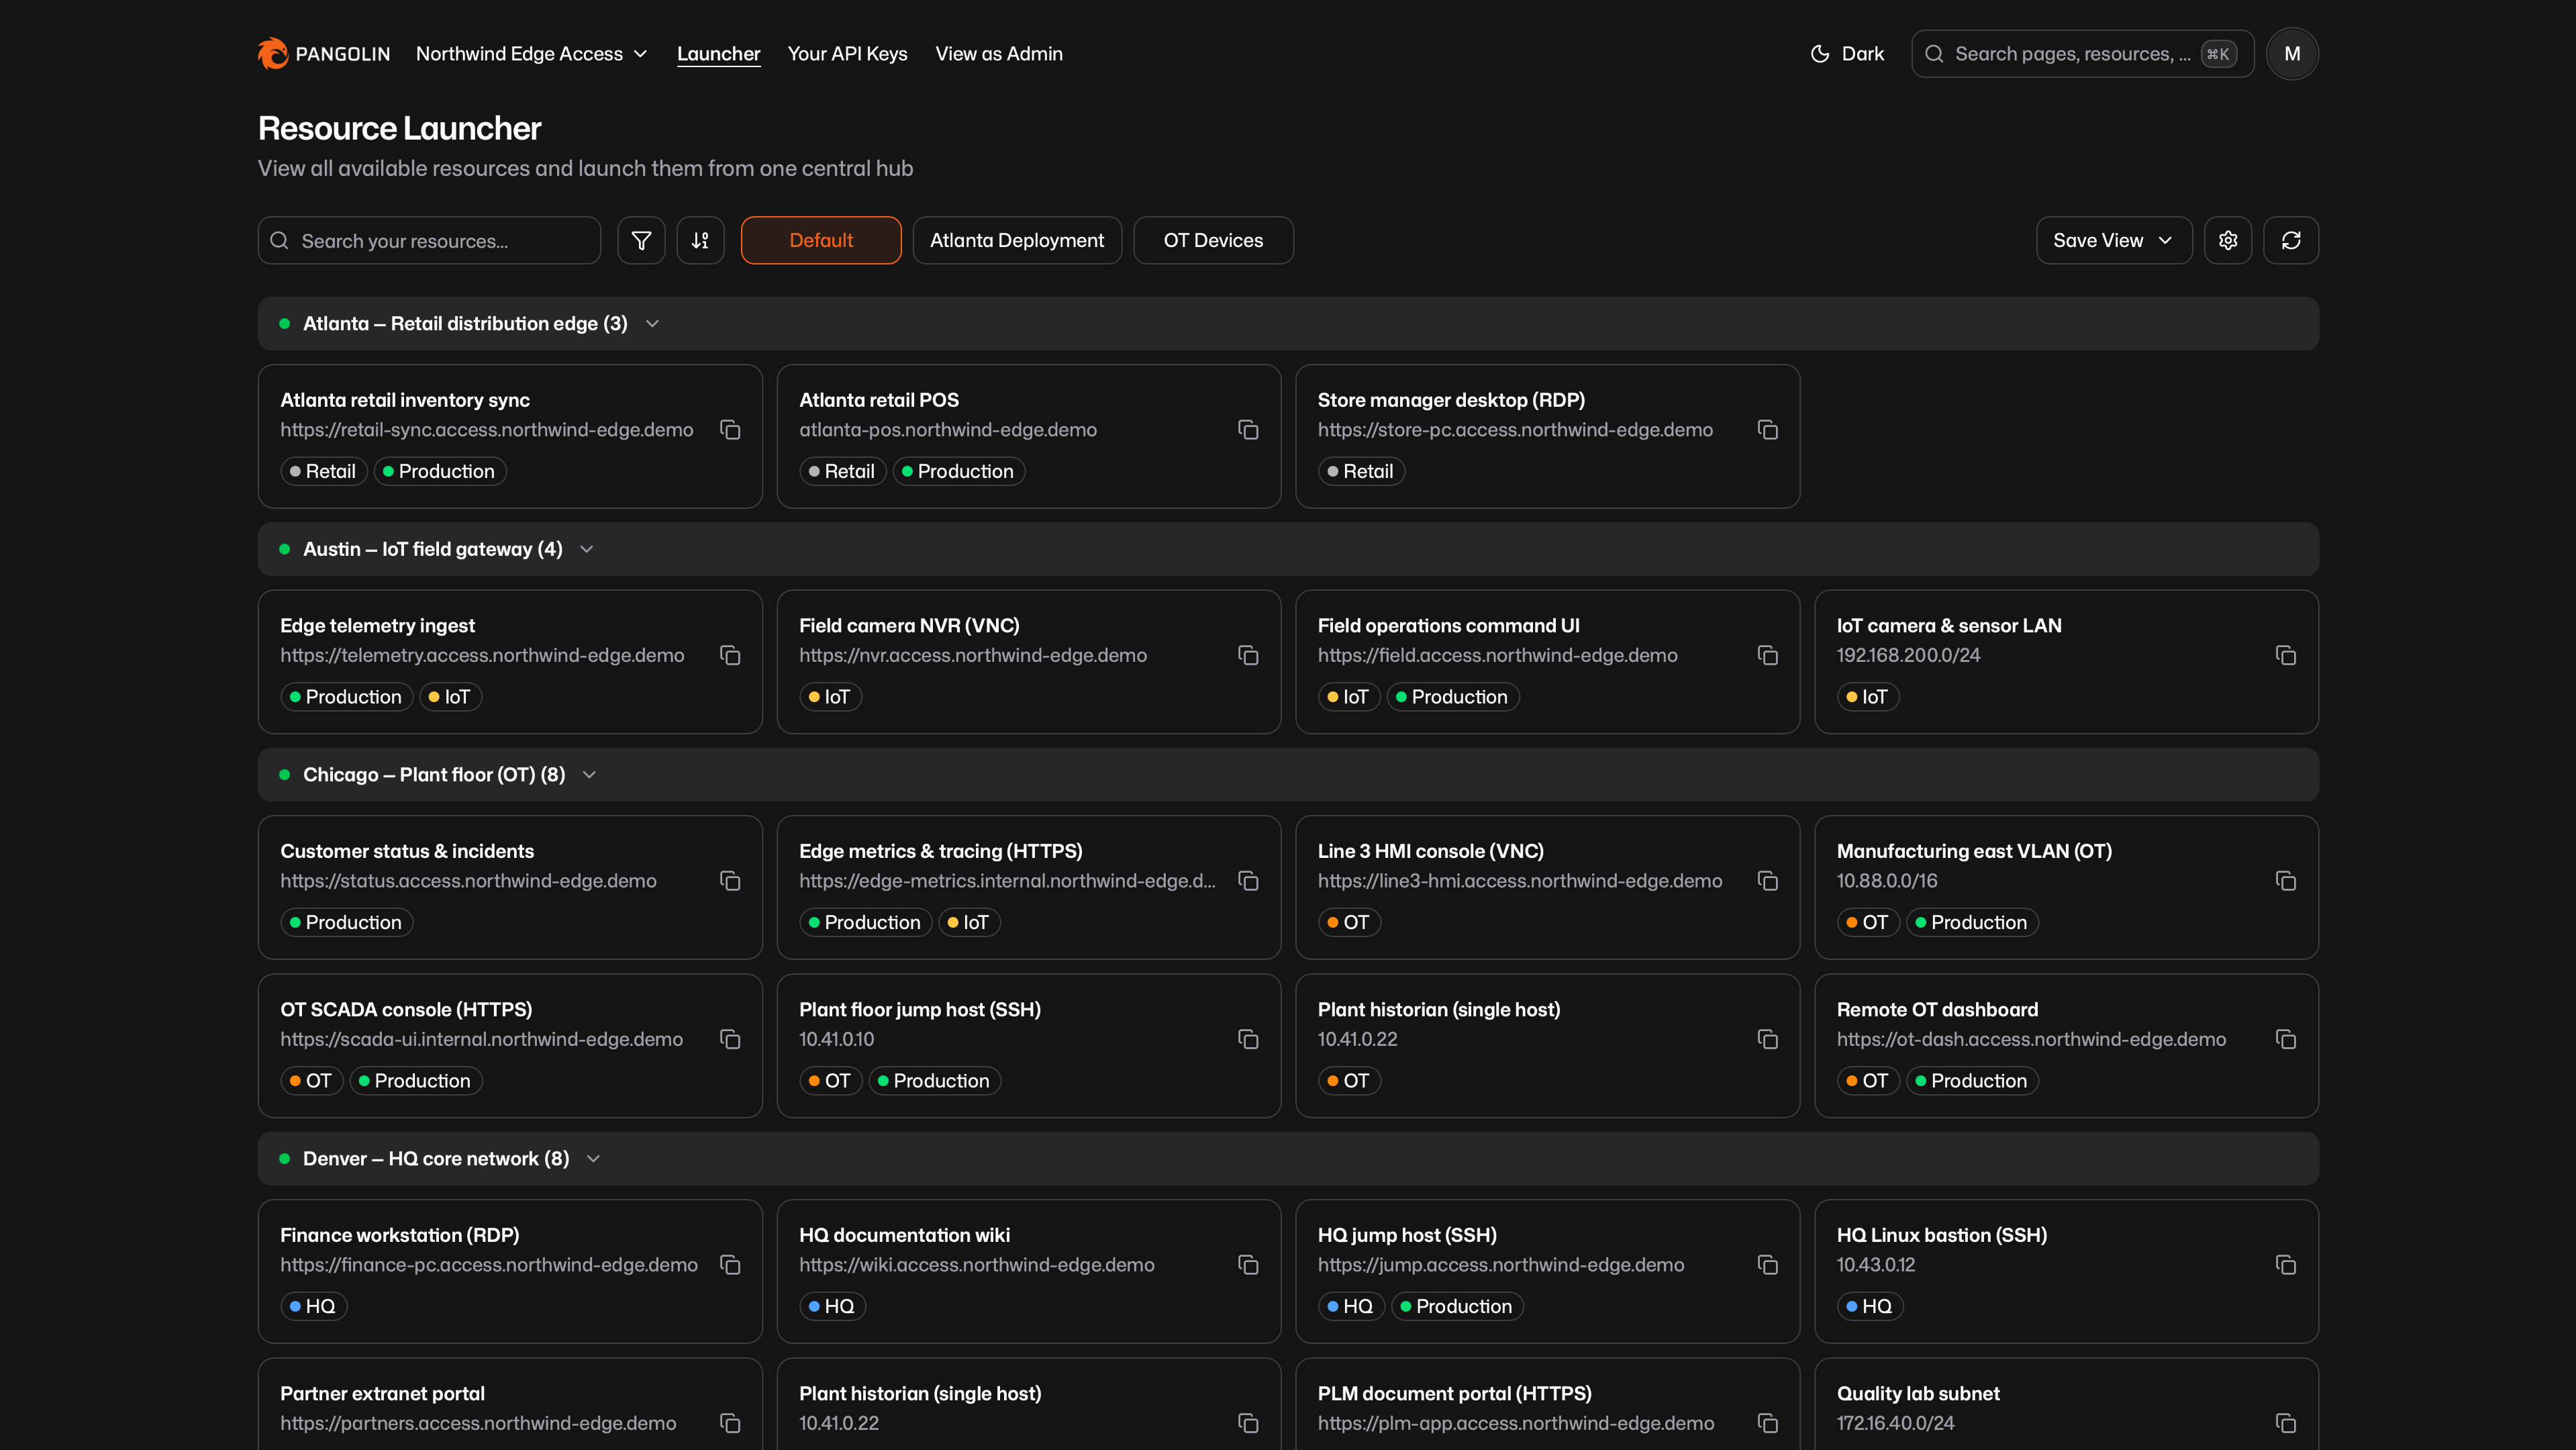
Task: Copy Plant floor jump host IP
Action: tap(1248, 1039)
